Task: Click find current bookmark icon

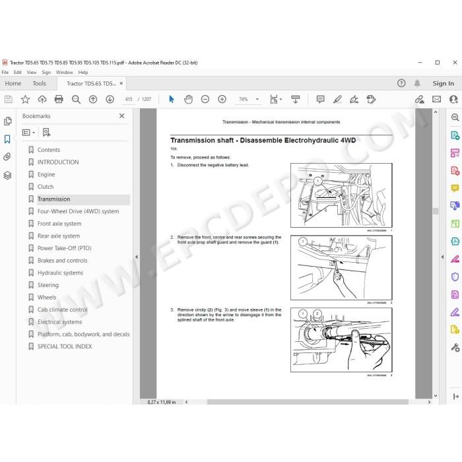Action: coord(46,132)
